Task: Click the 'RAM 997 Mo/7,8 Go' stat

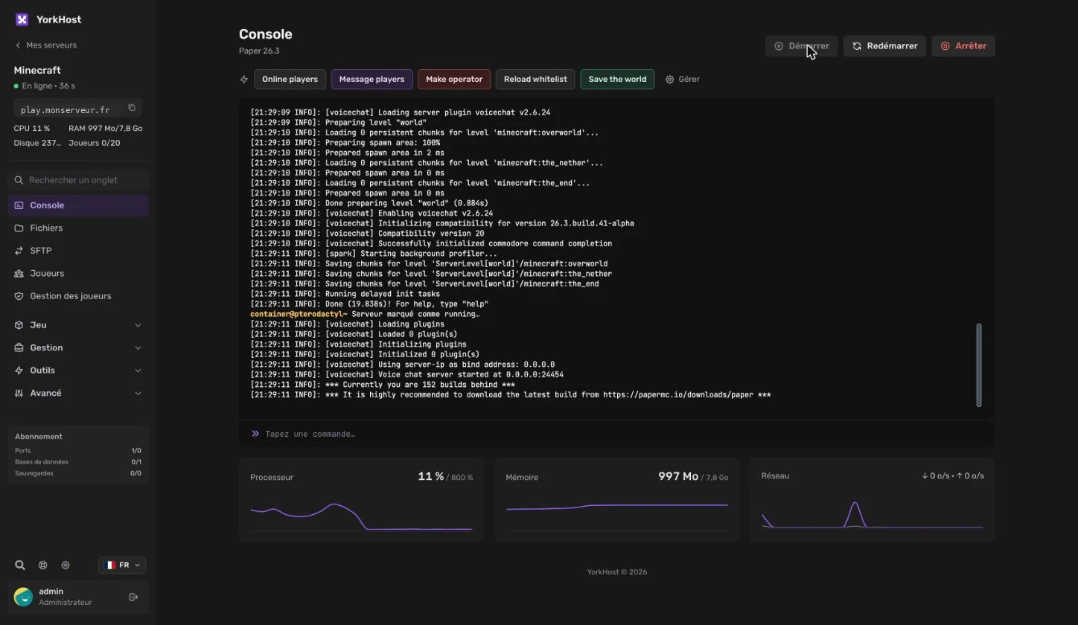Action: tap(106, 129)
